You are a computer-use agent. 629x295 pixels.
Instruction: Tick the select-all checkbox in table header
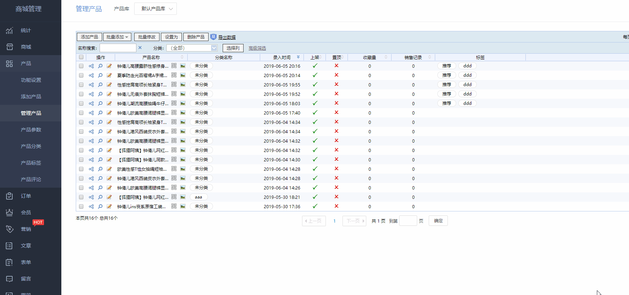81,57
